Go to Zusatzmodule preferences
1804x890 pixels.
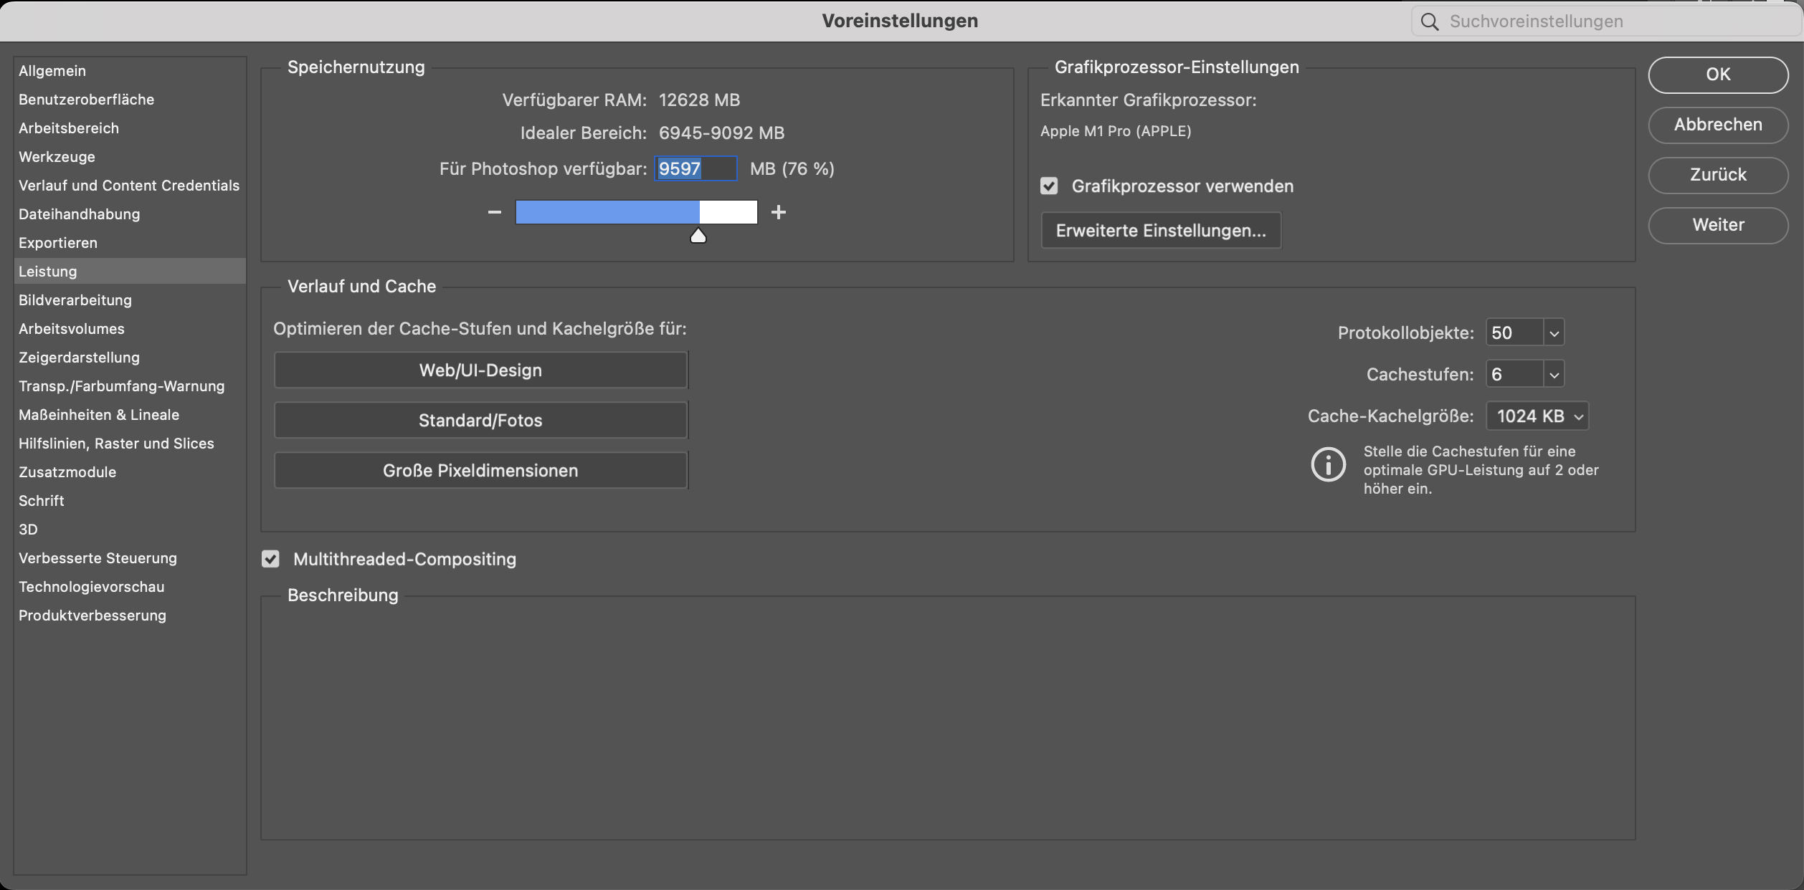click(x=130, y=472)
